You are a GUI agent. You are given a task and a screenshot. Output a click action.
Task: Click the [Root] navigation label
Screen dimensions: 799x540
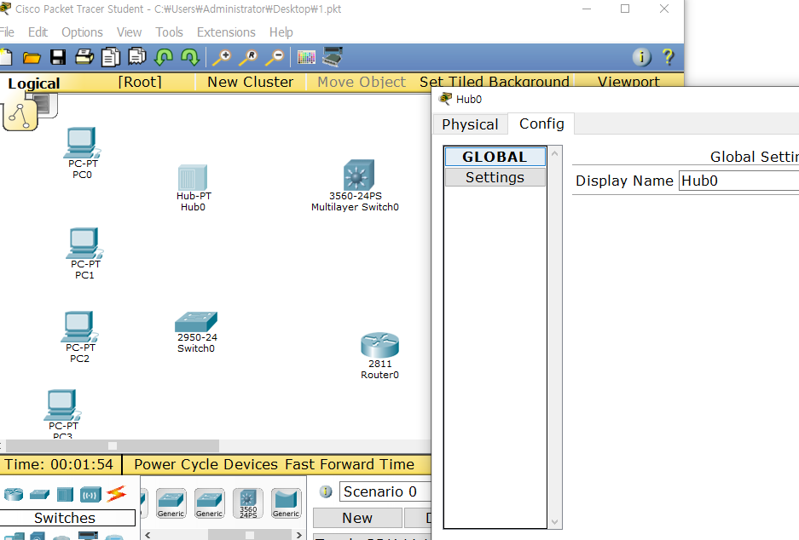(140, 82)
